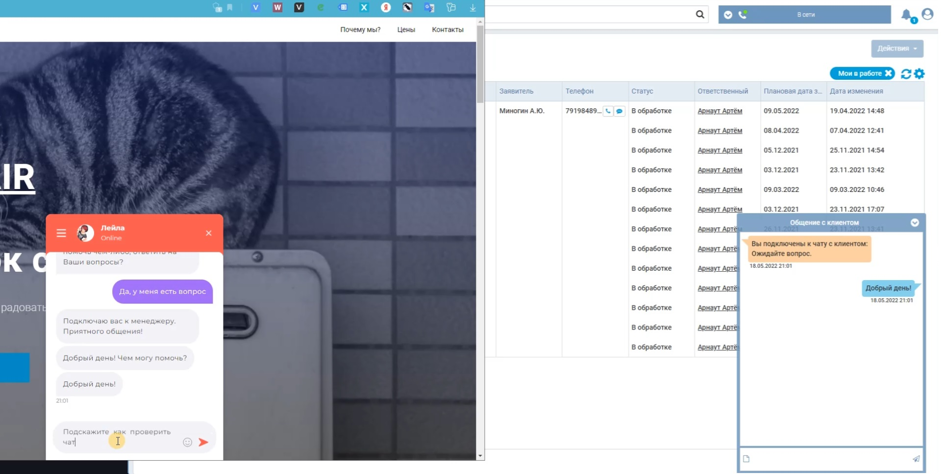Screen dimensions: 944x474
Task: Open the browser downloads icon
Action: click(x=472, y=7)
